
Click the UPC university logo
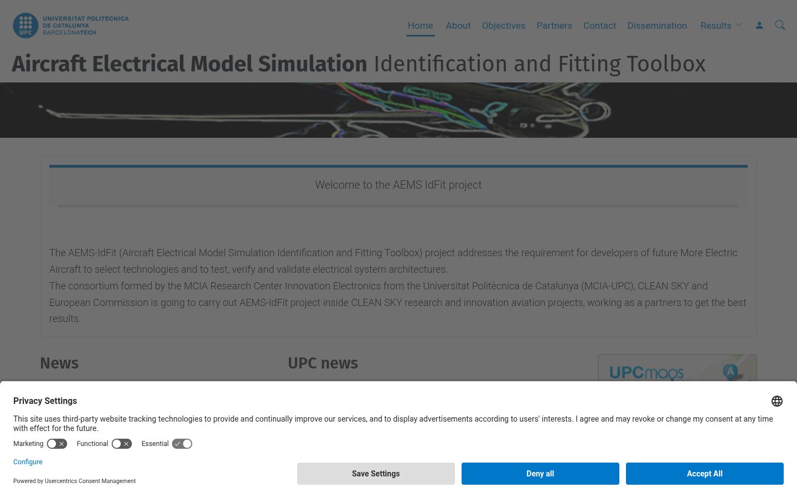[71, 25]
